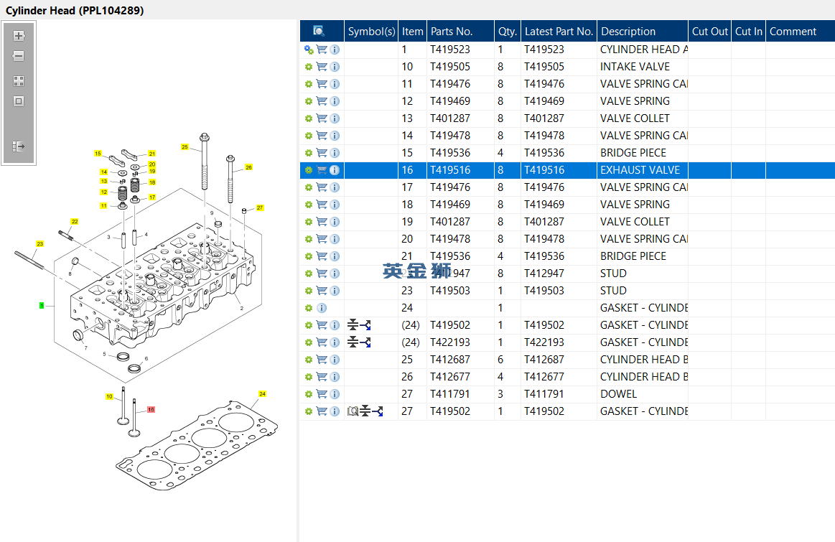The height and width of the screenshot is (542, 835).
Task: Click callout 24 on gasket diagram
Action: [262, 393]
